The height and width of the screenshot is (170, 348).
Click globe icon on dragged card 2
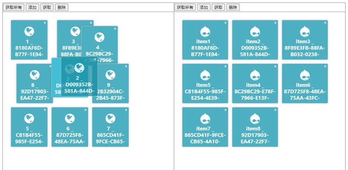click(79, 68)
